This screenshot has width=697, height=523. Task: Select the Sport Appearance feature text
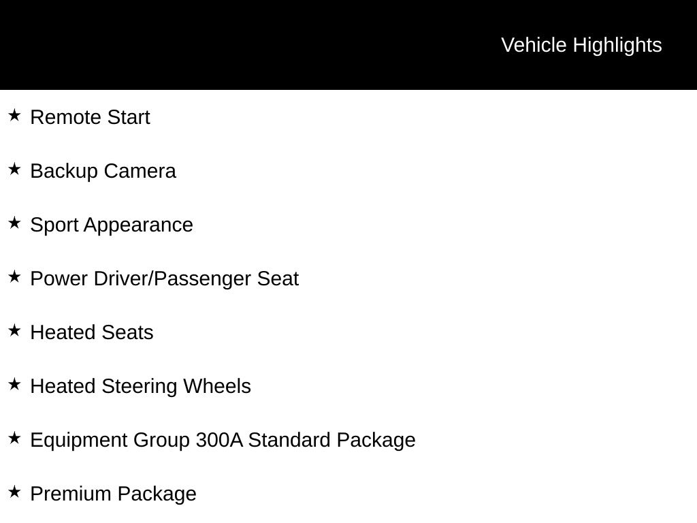pos(112,225)
